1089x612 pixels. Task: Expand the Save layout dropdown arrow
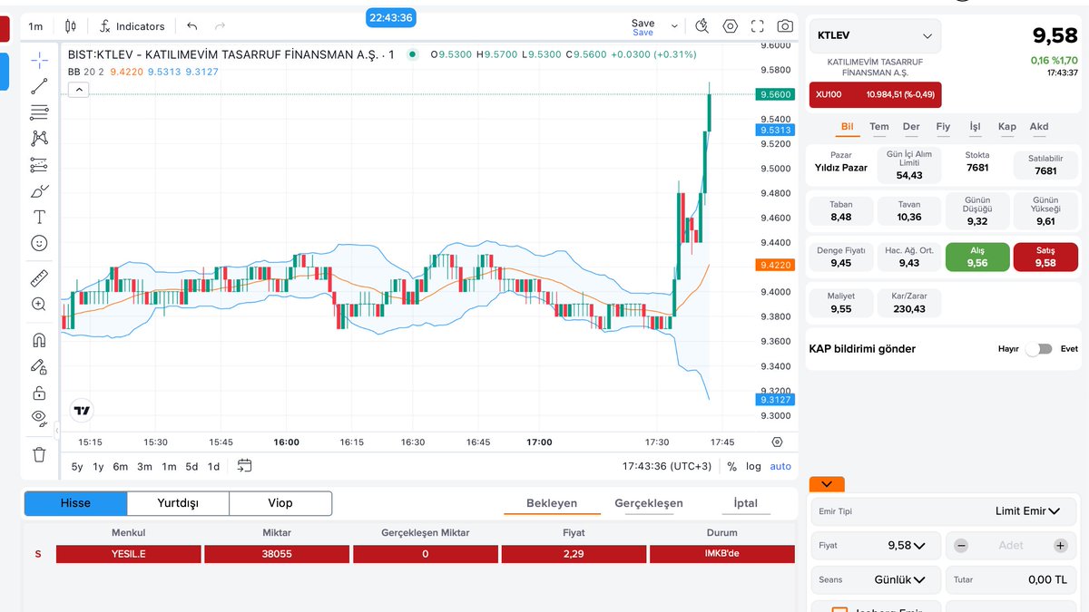(674, 26)
